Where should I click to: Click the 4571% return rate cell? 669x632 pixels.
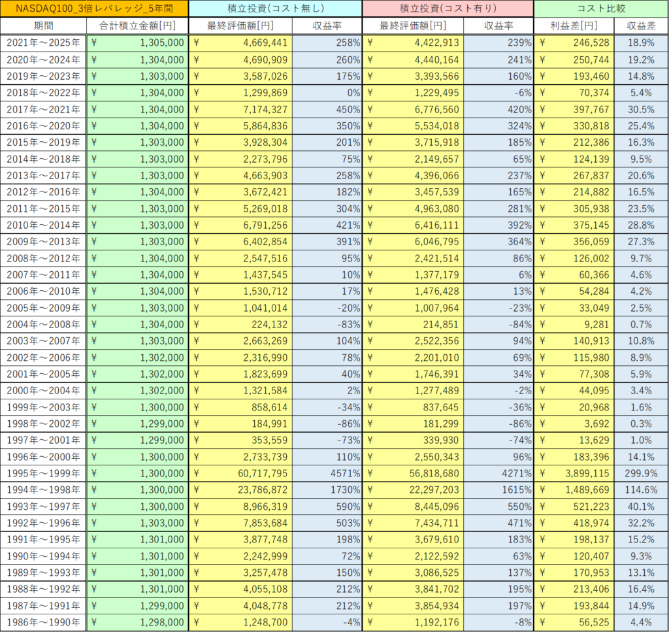pos(327,473)
